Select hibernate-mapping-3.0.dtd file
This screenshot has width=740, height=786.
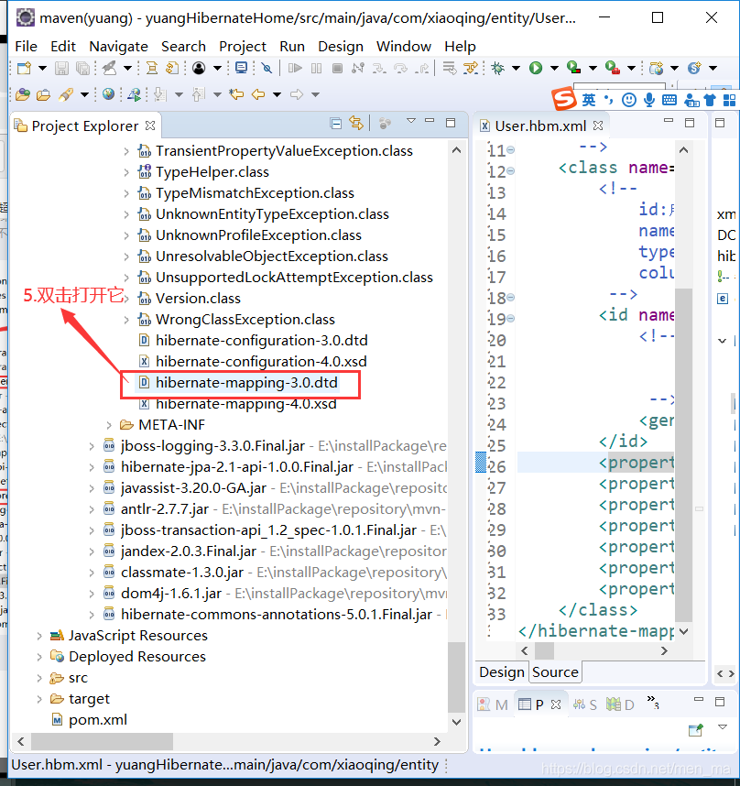pos(246,383)
